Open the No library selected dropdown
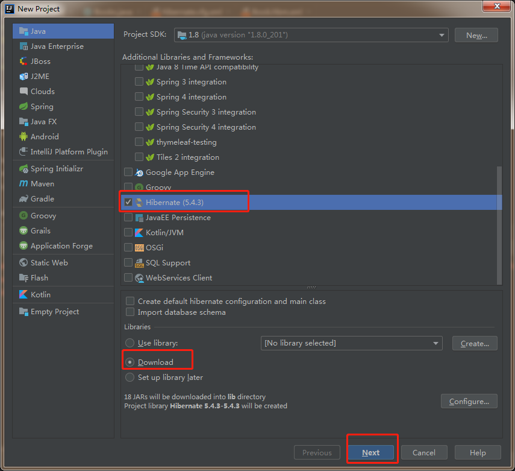Viewport: 515px width, 471px height. (x=351, y=343)
